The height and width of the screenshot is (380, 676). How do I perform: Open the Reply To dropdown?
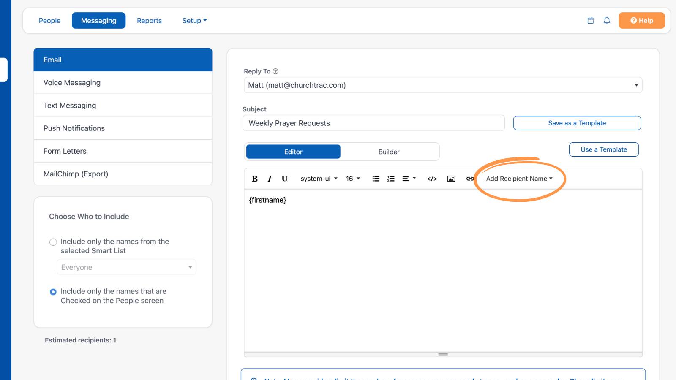coord(443,85)
